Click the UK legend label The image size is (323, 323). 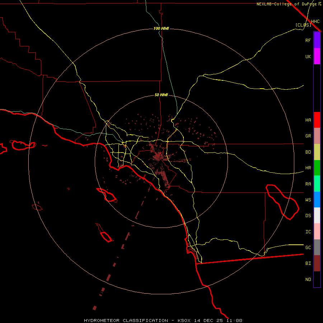[308, 56]
